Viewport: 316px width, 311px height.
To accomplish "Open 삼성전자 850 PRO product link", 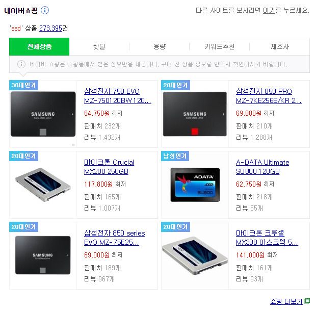I will pyautogui.click(x=269, y=96).
